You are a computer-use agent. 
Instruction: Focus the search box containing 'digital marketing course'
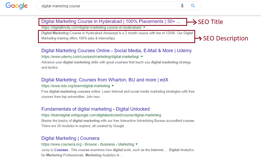pyautogui.click(x=118, y=6)
